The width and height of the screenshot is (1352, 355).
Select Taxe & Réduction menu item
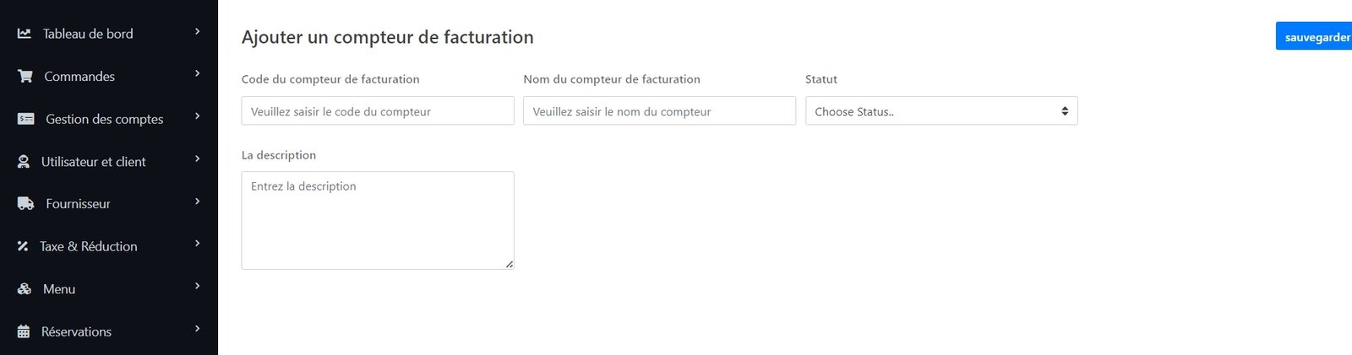click(x=88, y=246)
